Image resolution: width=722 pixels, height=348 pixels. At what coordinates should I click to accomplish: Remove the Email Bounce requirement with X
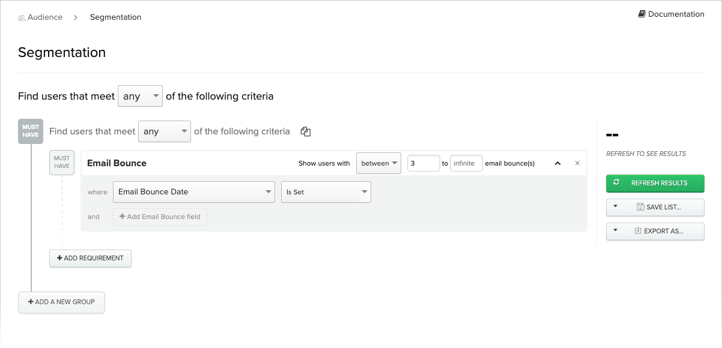pyautogui.click(x=577, y=163)
